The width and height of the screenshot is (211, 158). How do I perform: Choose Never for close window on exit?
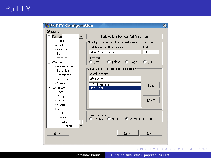click(x=109, y=119)
